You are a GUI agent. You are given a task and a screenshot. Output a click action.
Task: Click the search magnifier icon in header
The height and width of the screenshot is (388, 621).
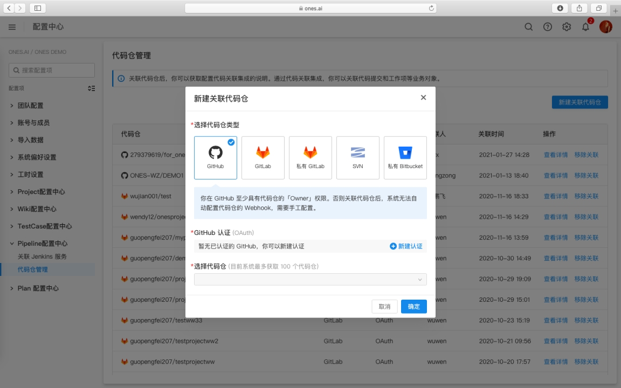(528, 27)
